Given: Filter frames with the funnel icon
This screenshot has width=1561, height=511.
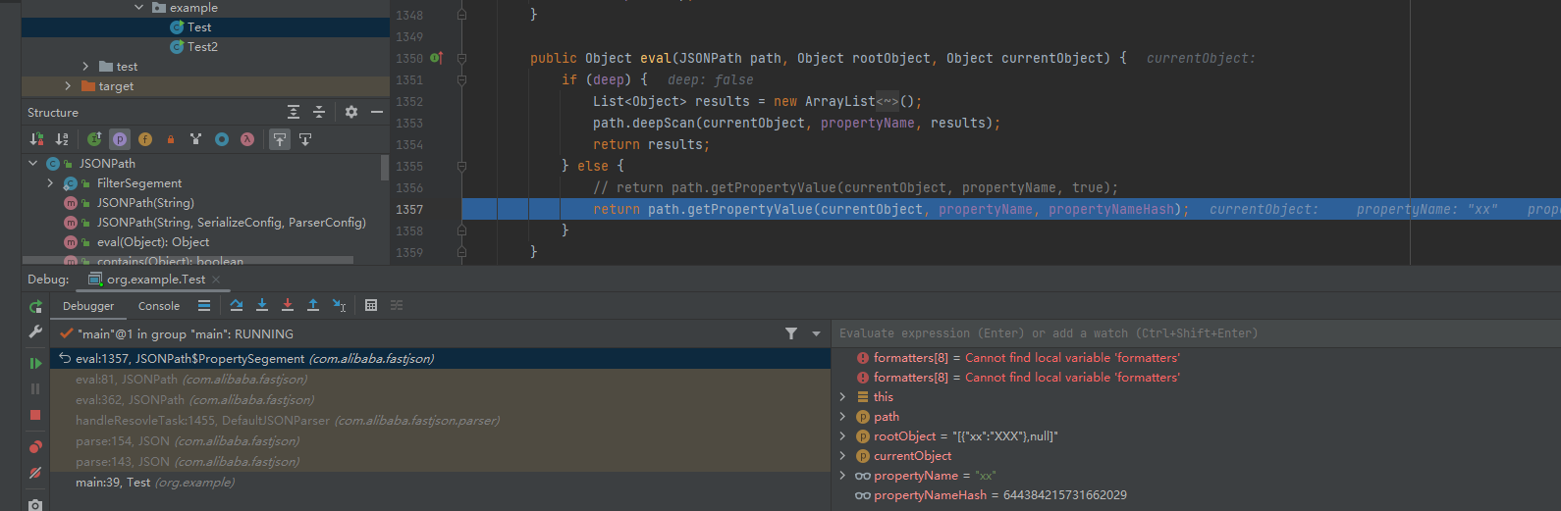Looking at the screenshot, I should coord(791,333).
